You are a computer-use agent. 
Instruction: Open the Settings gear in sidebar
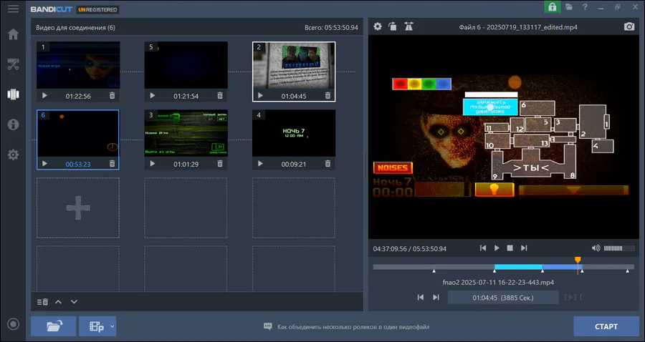click(x=13, y=155)
